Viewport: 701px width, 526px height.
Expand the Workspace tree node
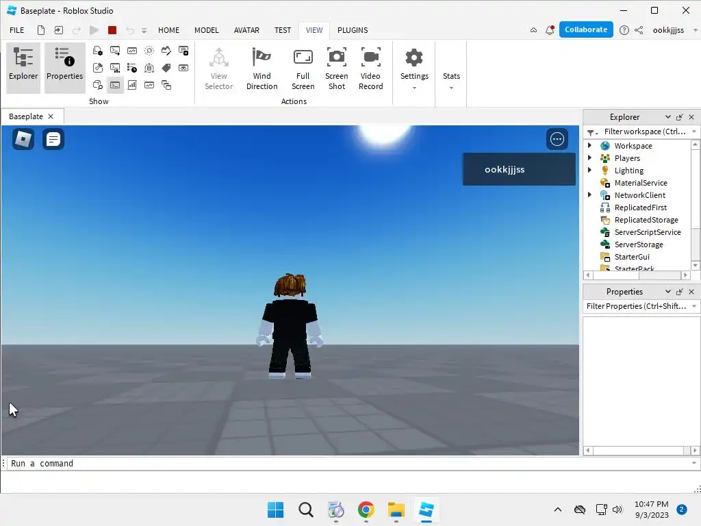pos(589,145)
